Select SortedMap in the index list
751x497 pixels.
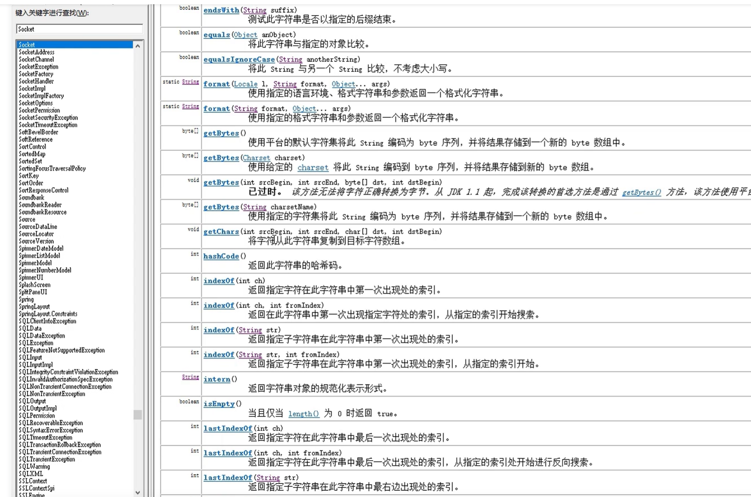(32, 154)
